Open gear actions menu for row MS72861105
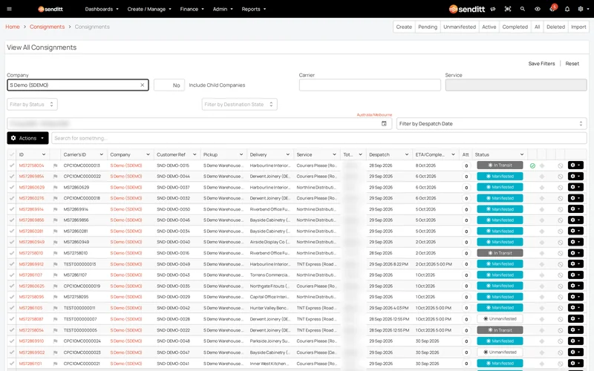Image resolution: width=594 pixels, height=371 pixels. click(x=575, y=308)
